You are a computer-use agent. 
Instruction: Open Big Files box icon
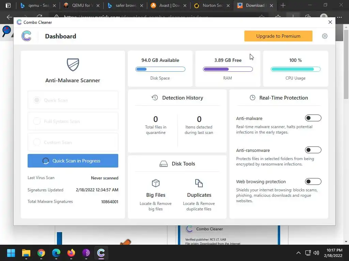155,183
